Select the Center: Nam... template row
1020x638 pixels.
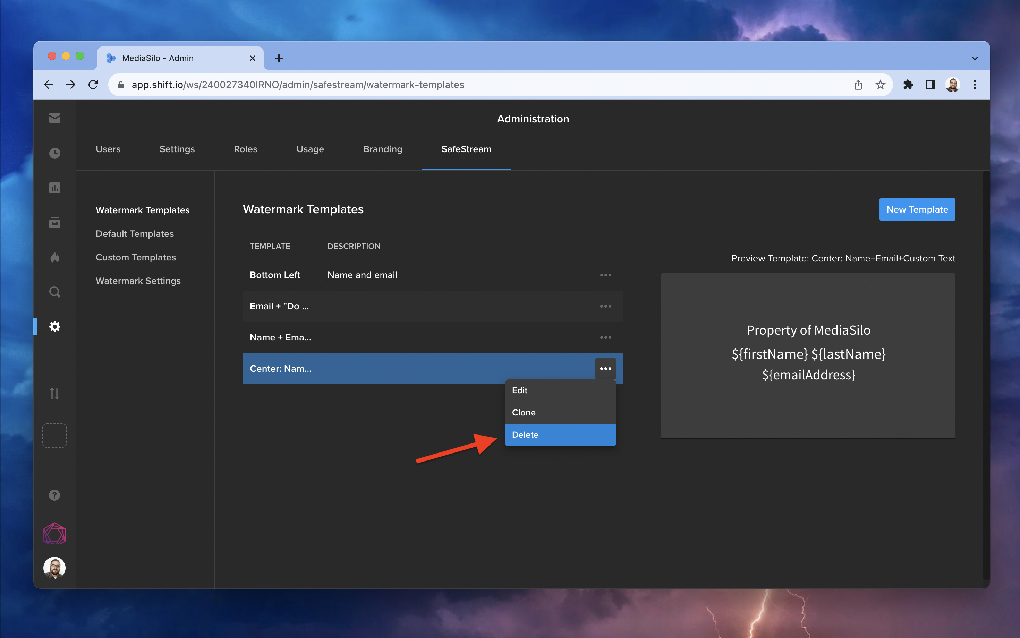pyautogui.click(x=433, y=368)
